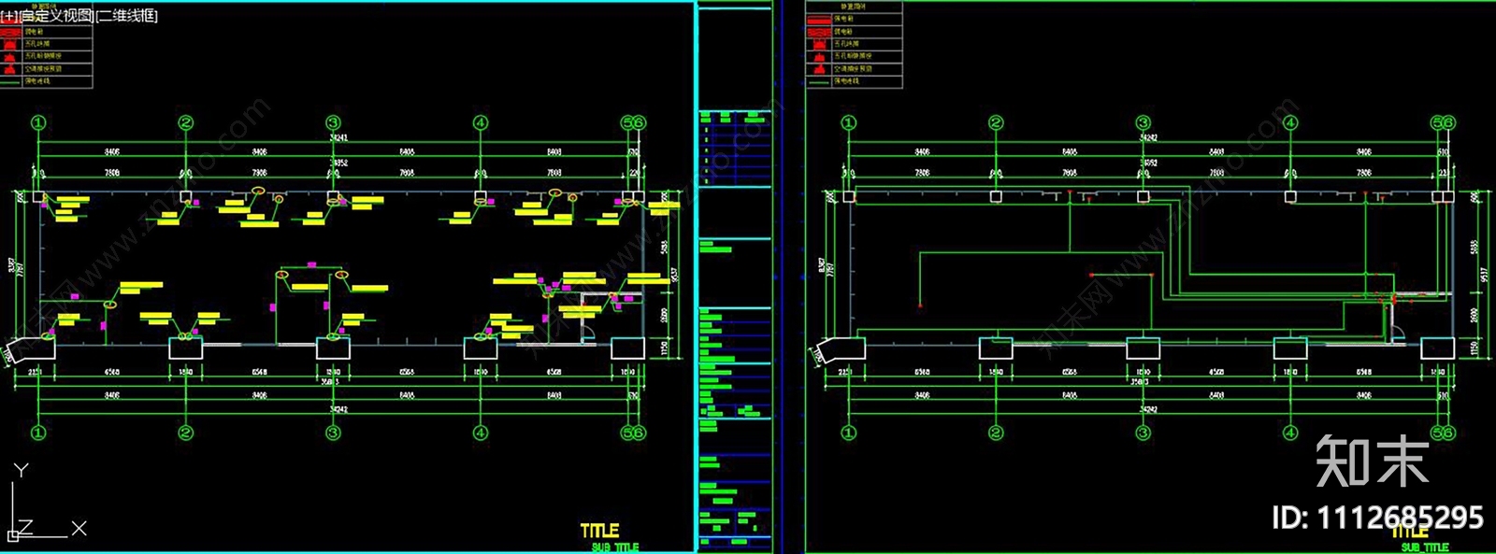This screenshot has width=1496, height=554.
Task: Select the SUB_TITLE text in right drawing
Action: pos(1423,547)
